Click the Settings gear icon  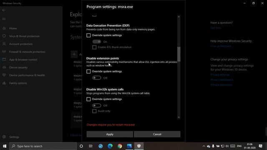[x=4, y=137]
